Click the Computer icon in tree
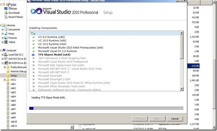 pyautogui.click(x=4, y=50)
